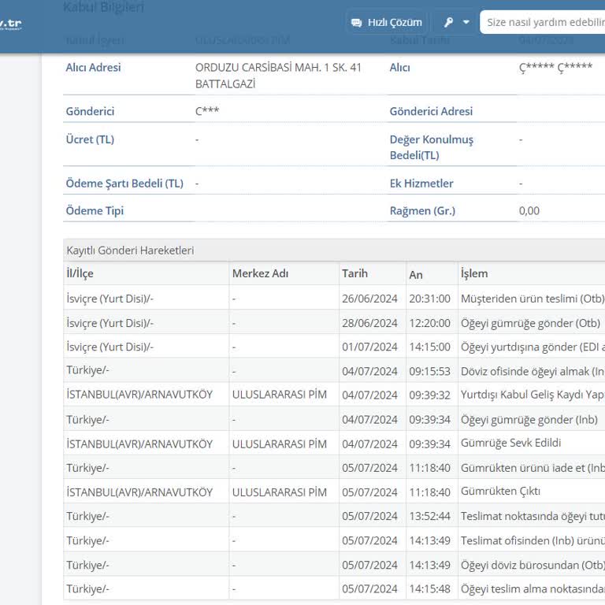Click the key icon in the header

pyautogui.click(x=449, y=22)
